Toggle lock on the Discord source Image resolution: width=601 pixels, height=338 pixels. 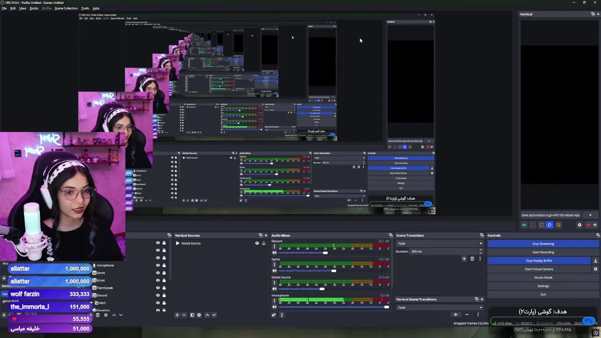click(x=164, y=295)
